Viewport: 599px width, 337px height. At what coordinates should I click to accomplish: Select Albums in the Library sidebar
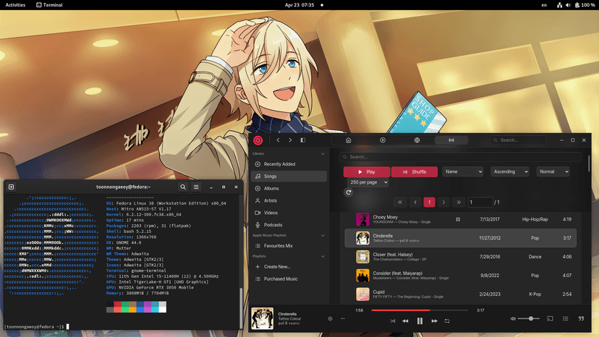point(271,189)
